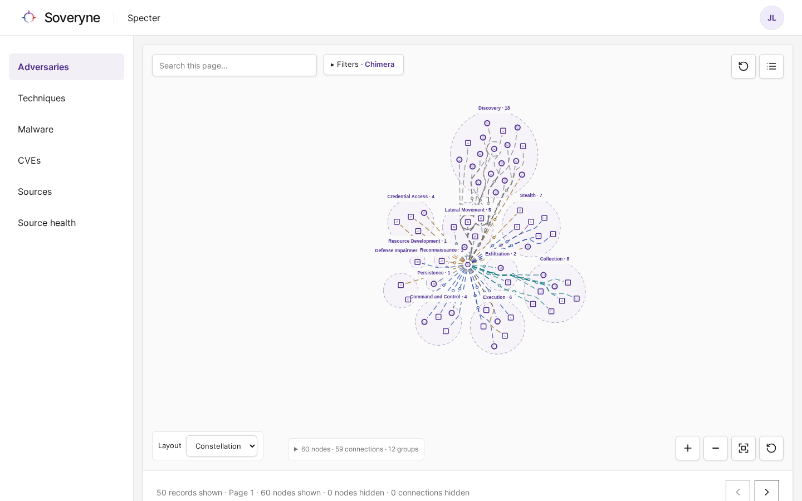Focus the Search this page field
The width and height of the screenshot is (802, 501).
[x=234, y=65]
